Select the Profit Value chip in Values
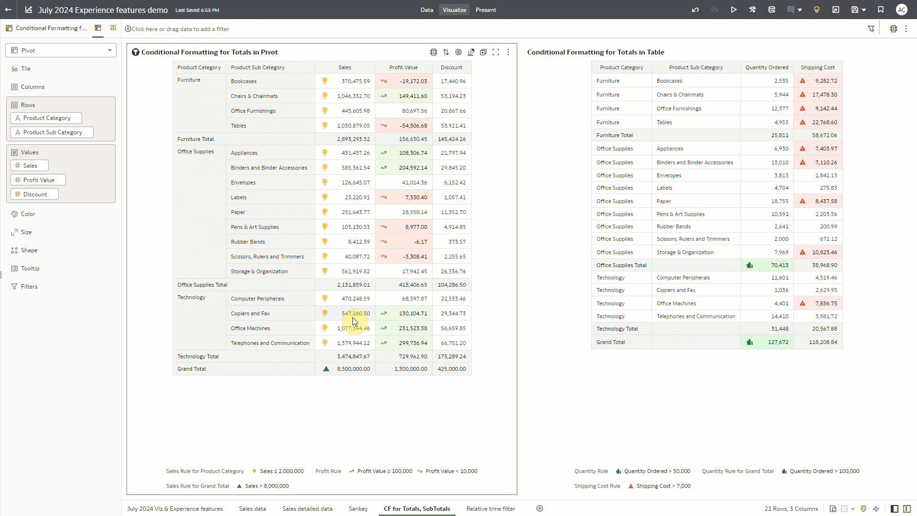Viewport: 917px width, 516px height. 38,180
